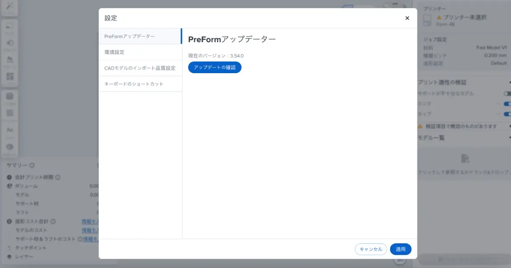Click the PreFormアップデーター heading in content pane
This screenshot has width=511, height=268.
click(232, 40)
